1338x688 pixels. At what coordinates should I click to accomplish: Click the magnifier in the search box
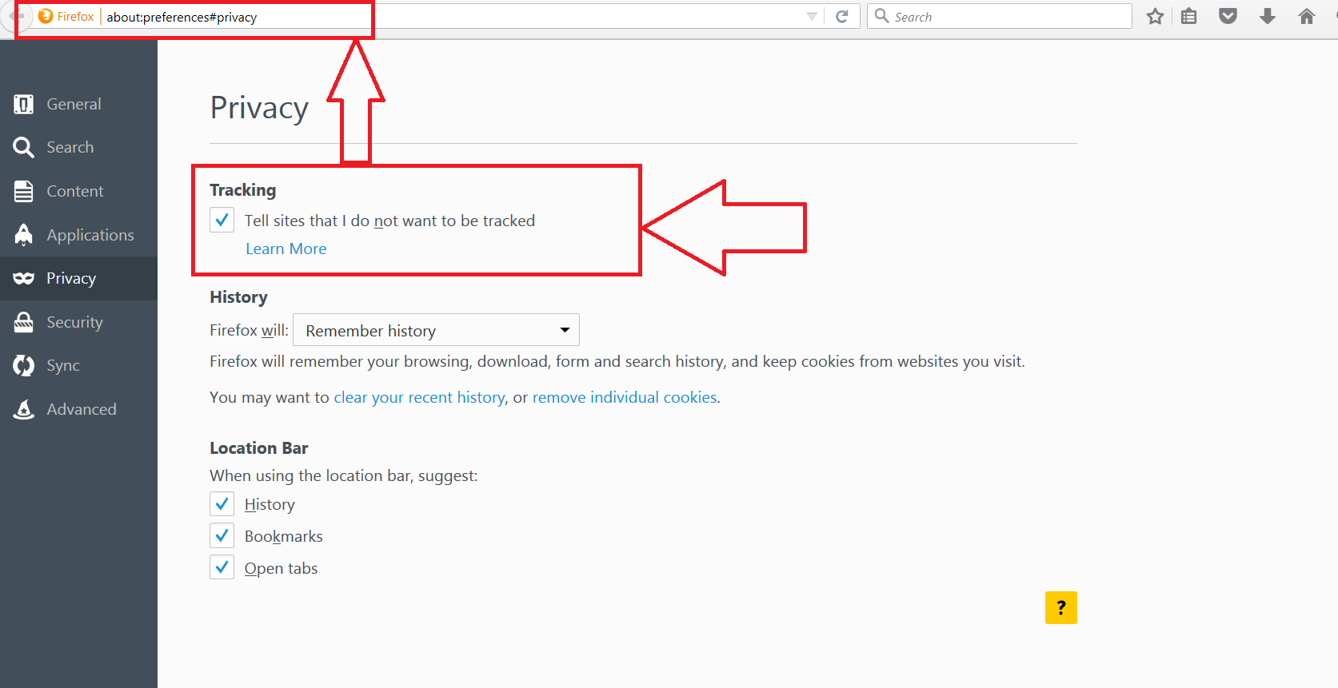[881, 16]
